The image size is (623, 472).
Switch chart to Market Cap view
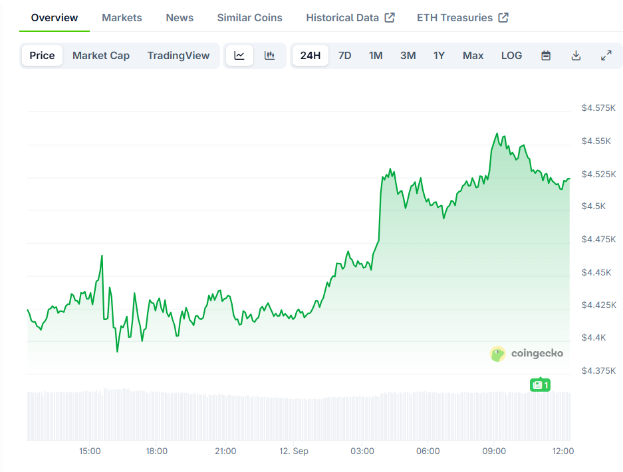coord(100,55)
